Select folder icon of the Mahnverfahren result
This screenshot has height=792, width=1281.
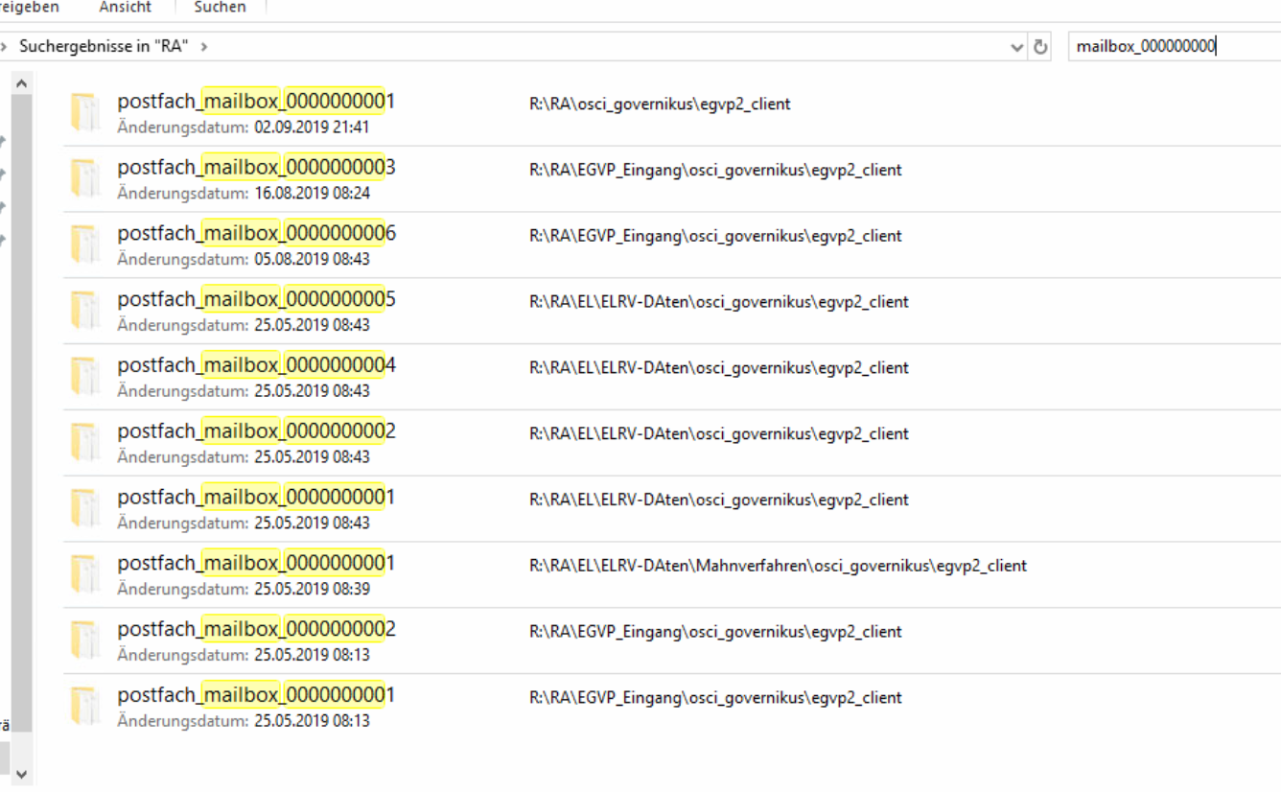click(85, 574)
